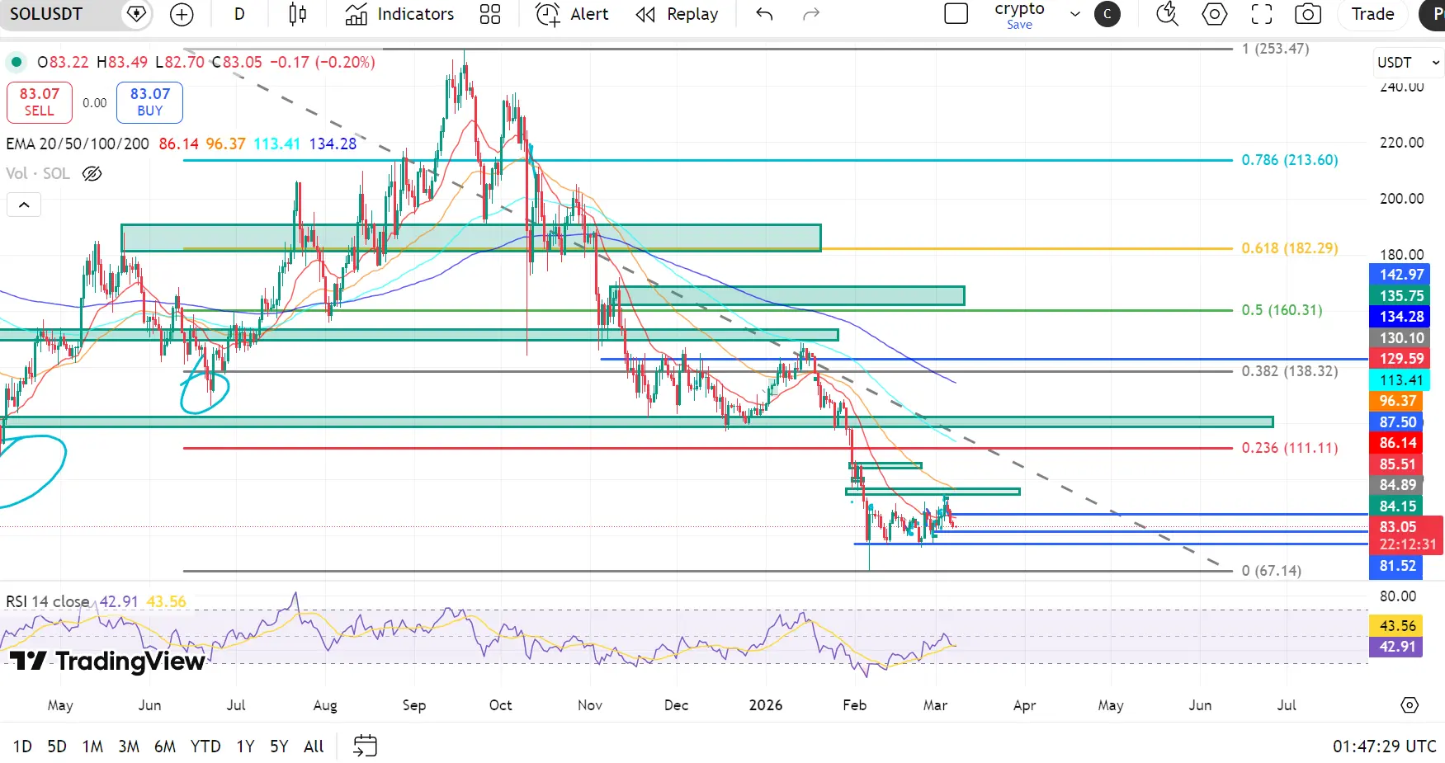Select the 0.618 (182.29) Fibonacci label
This screenshot has height=763, width=1445.
pos(1290,248)
